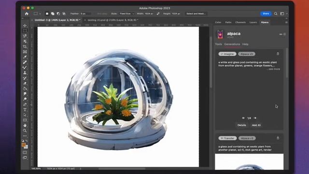
Task: Open the Alpaca Tools tab
Action: (x=218, y=44)
